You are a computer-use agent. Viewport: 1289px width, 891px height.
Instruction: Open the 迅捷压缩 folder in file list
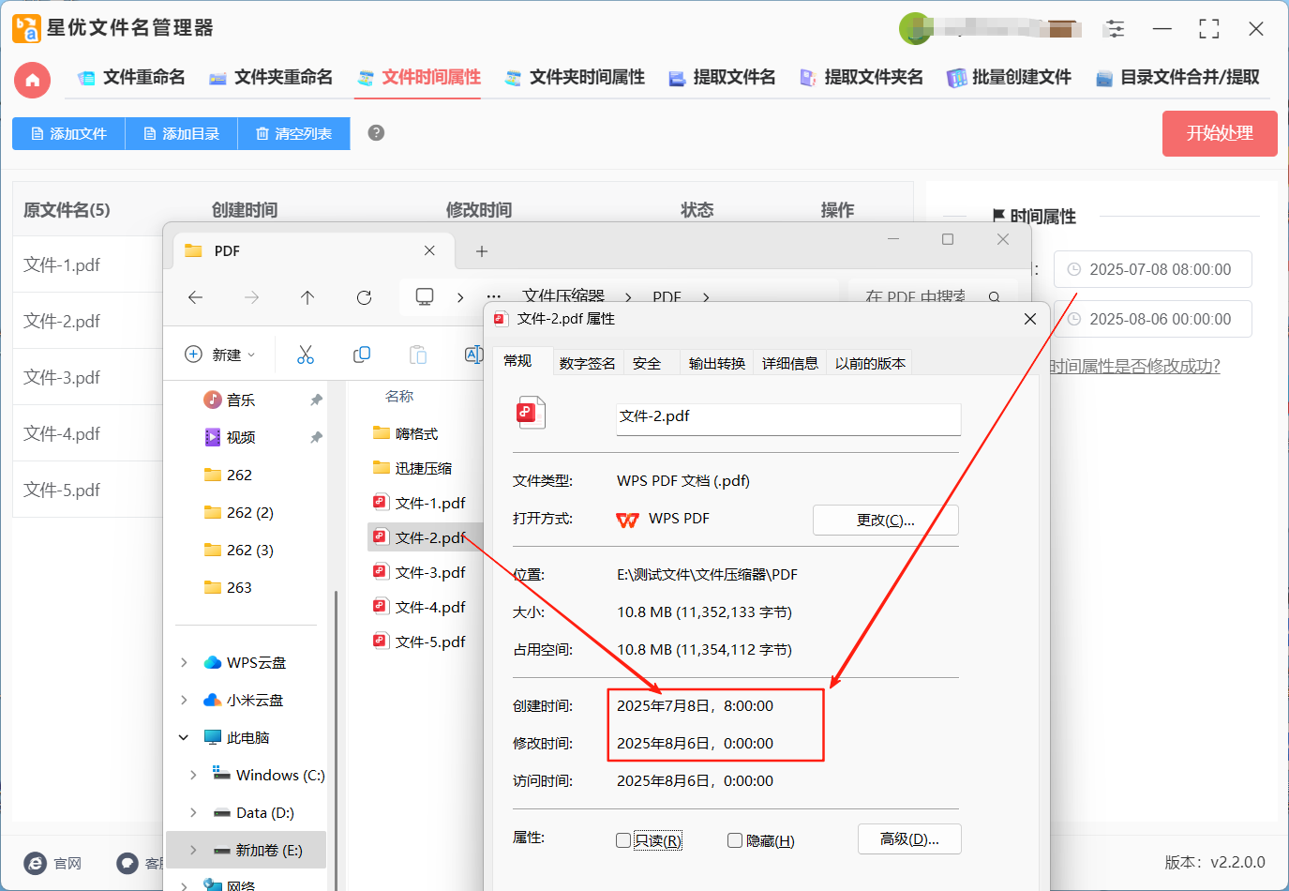click(412, 468)
